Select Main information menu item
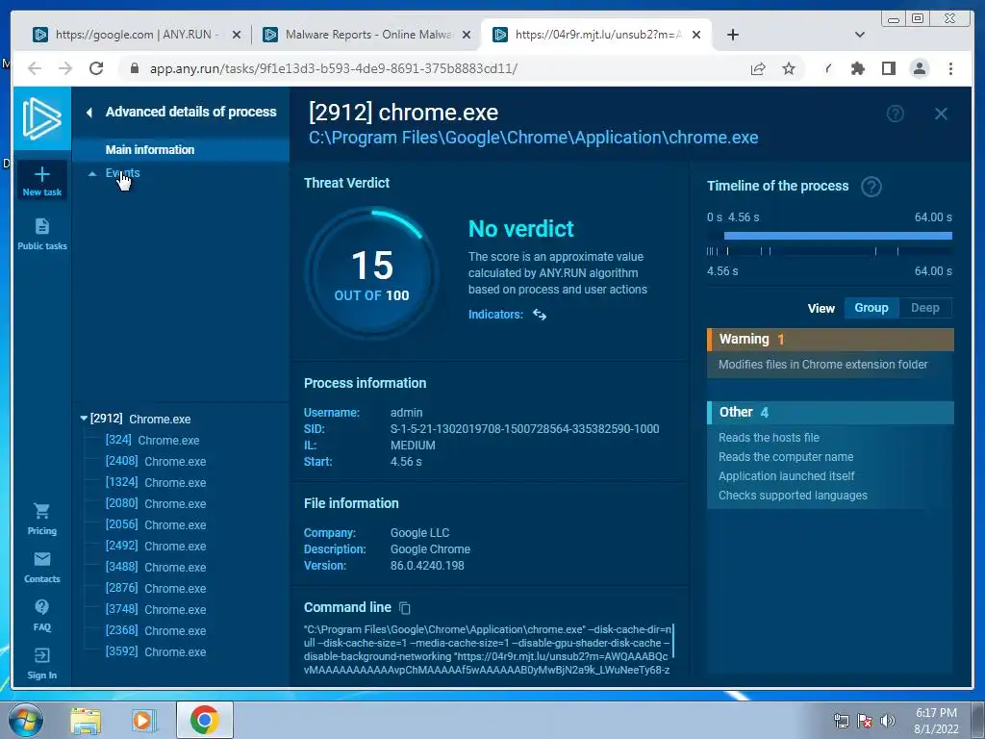985x739 pixels. [x=181, y=149]
